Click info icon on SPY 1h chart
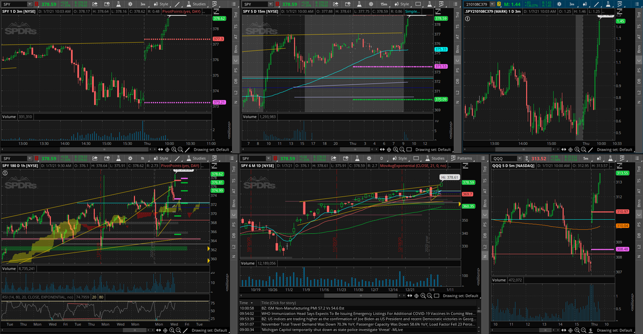 tap(5, 172)
